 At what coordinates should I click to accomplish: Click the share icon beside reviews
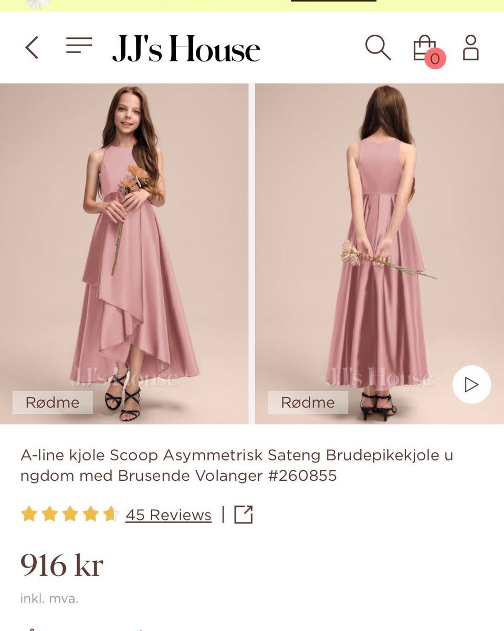(243, 514)
